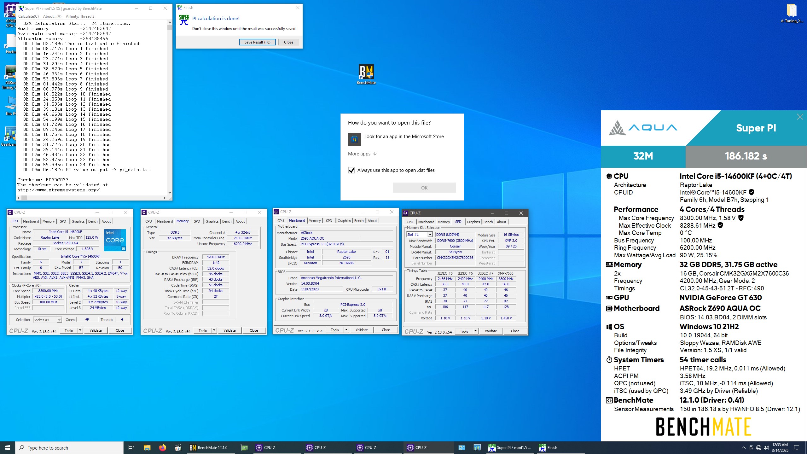The width and height of the screenshot is (807, 454).
Task: Launch Firefox from the taskbar
Action: click(x=162, y=447)
